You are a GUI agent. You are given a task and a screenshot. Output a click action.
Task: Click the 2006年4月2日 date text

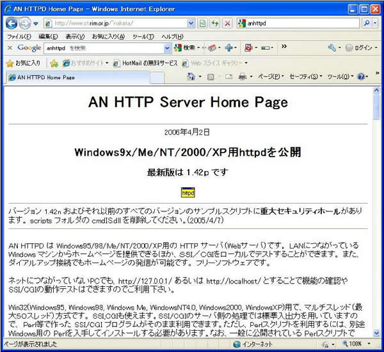187,132
